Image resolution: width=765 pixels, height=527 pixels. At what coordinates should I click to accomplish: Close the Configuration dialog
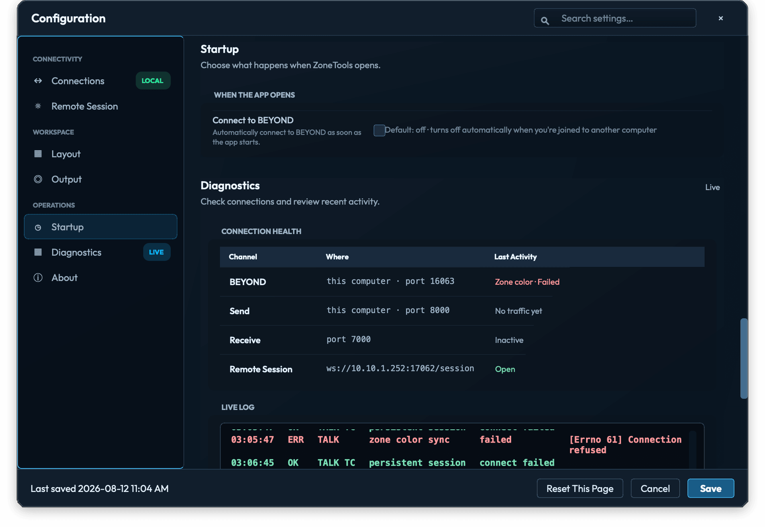[x=721, y=18]
